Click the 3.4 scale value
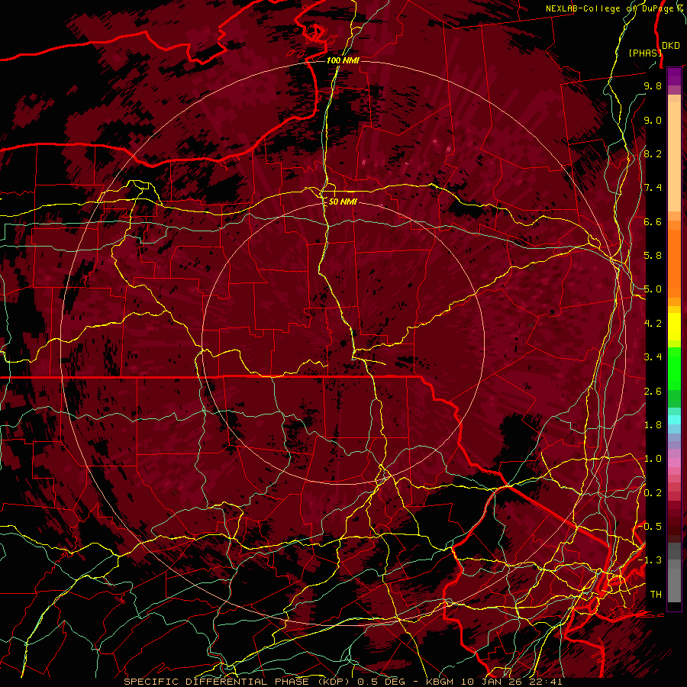This screenshot has width=687, height=687. (653, 357)
